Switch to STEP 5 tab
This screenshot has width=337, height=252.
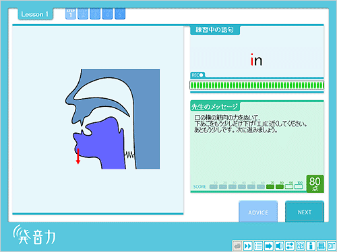120,13
